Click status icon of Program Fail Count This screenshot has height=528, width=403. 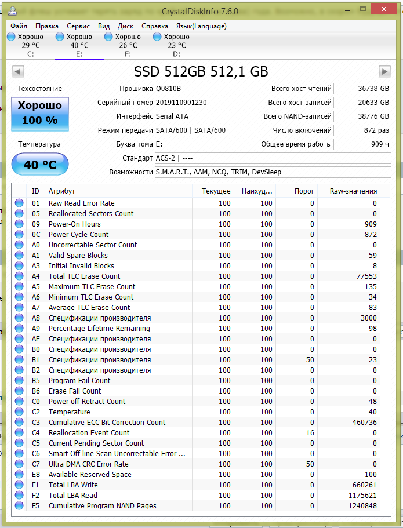pos(19,381)
